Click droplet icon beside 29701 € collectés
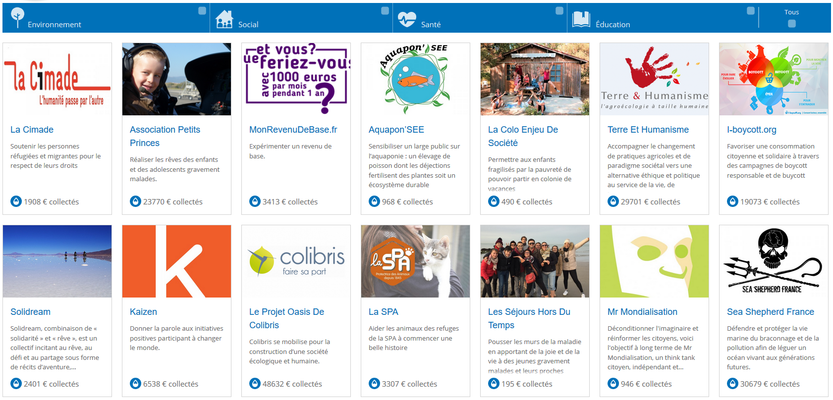 pyautogui.click(x=613, y=201)
